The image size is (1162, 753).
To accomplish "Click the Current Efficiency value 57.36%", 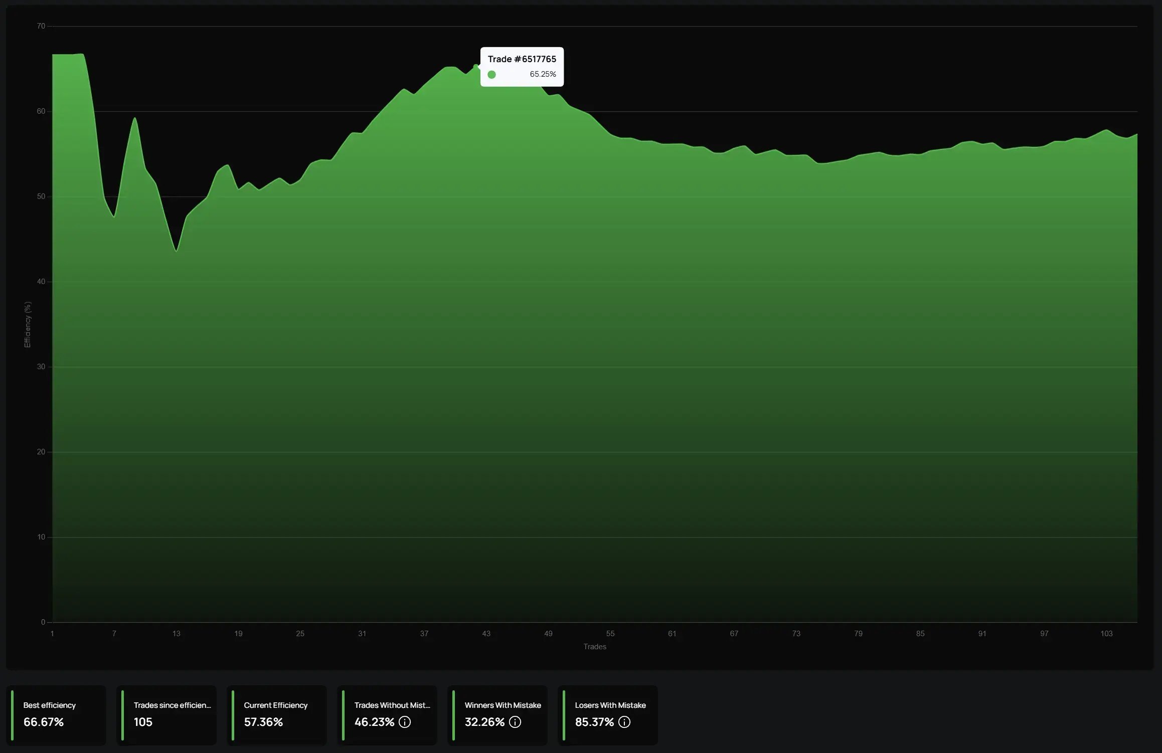I will coord(263,722).
